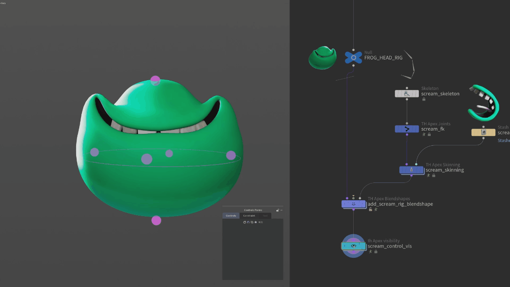510x287 pixels.
Task: Click the add_scream_rig_blendshape smiley node
Action: pos(354,204)
